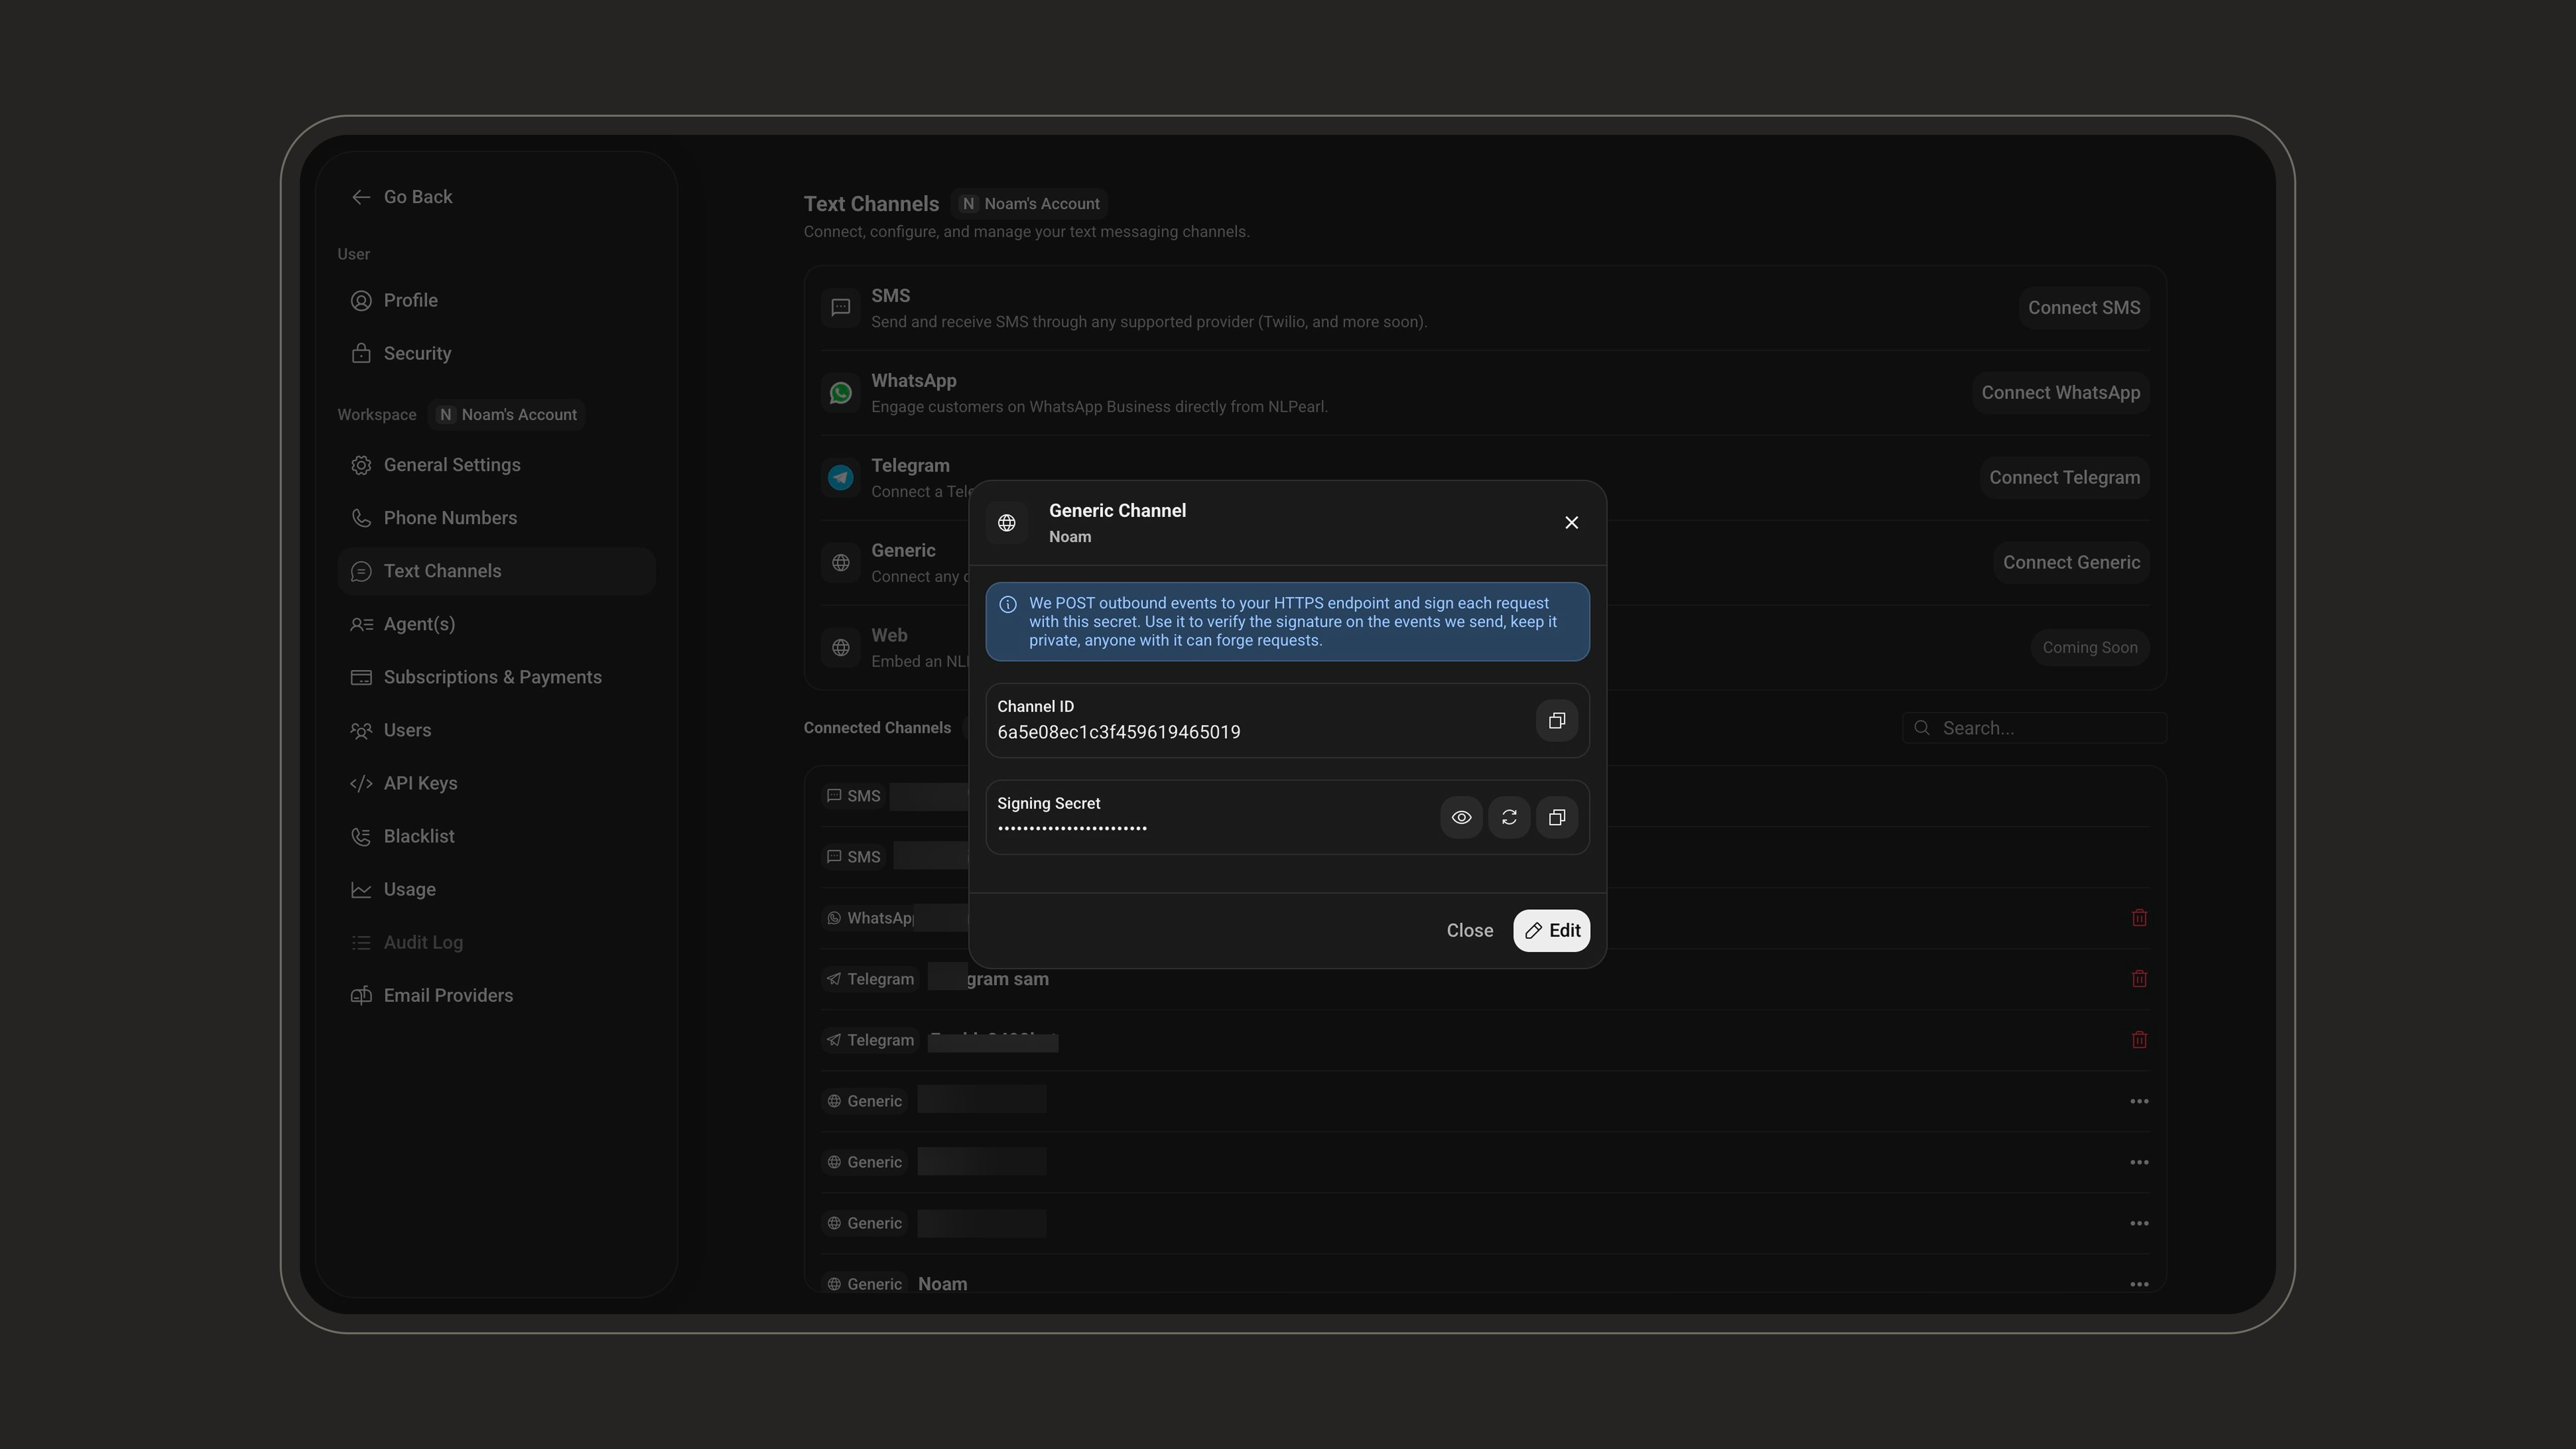Open Phone Numbers section
This screenshot has height=1449, width=2576.
click(496, 518)
